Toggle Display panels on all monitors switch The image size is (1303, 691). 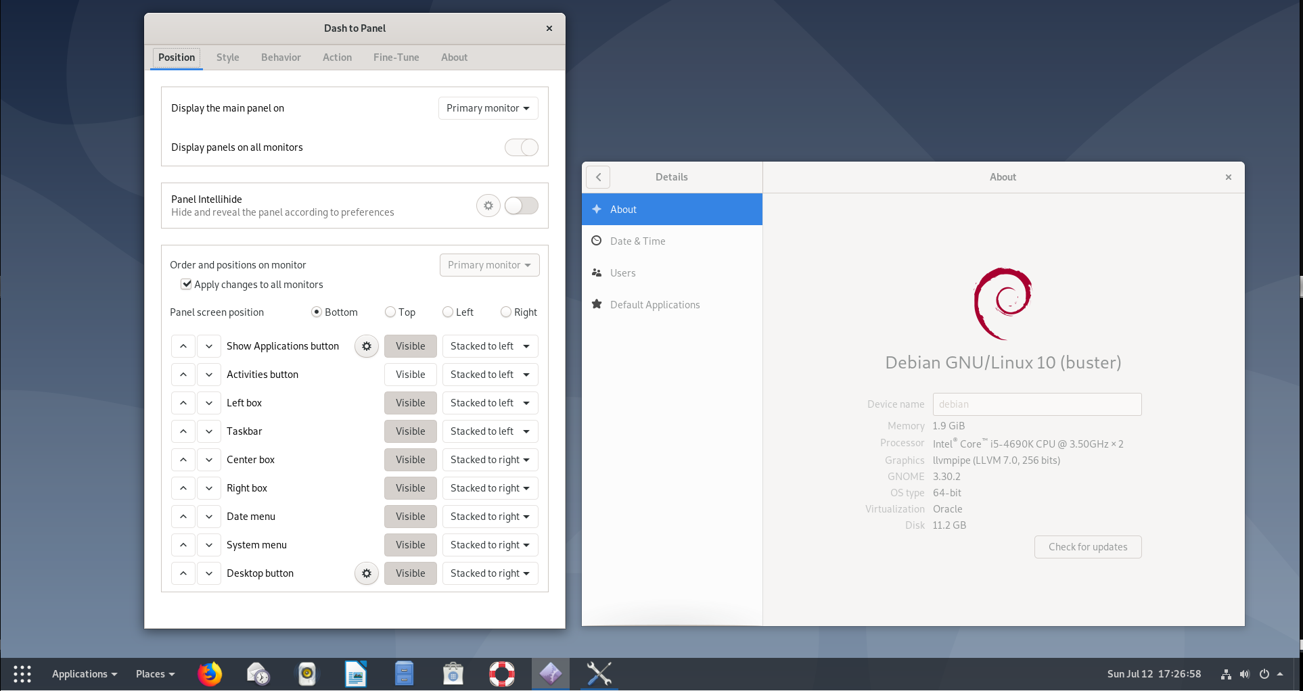pyautogui.click(x=522, y=147)
